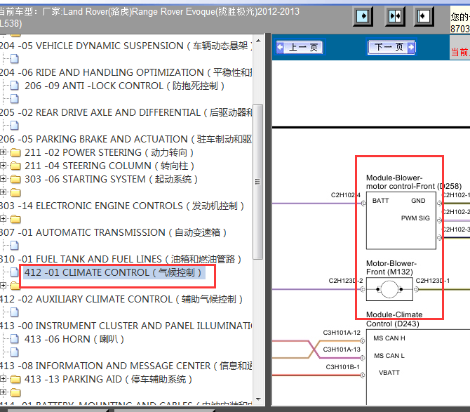This screenshot has width=470, height=412.
Task: Click the GND pin label
Action: coord(418,201)
